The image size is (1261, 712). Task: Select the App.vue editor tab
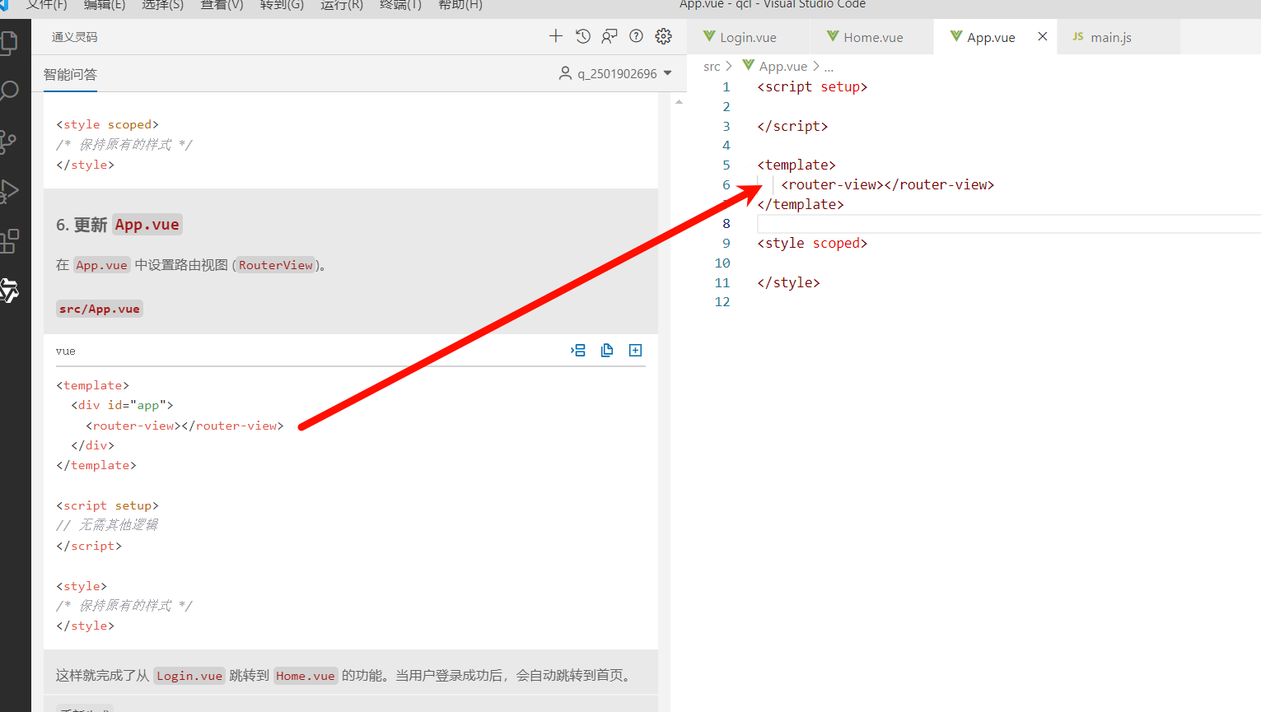coord(991,37)
